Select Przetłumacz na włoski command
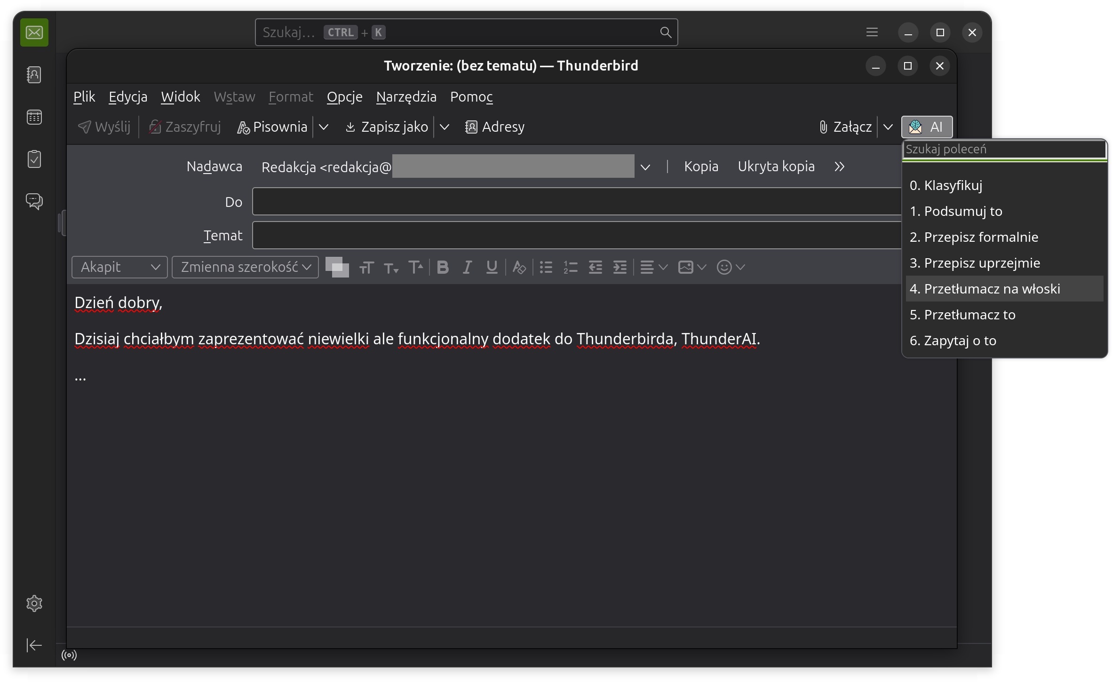1112x682 pixels. pyautogui.click(x=985, y=289)
